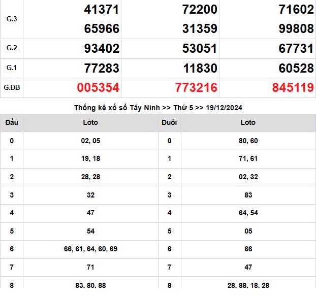Select the G.1 prize row label
The height and width of the screenshot is (297, 316).
(x=11, y=68)
